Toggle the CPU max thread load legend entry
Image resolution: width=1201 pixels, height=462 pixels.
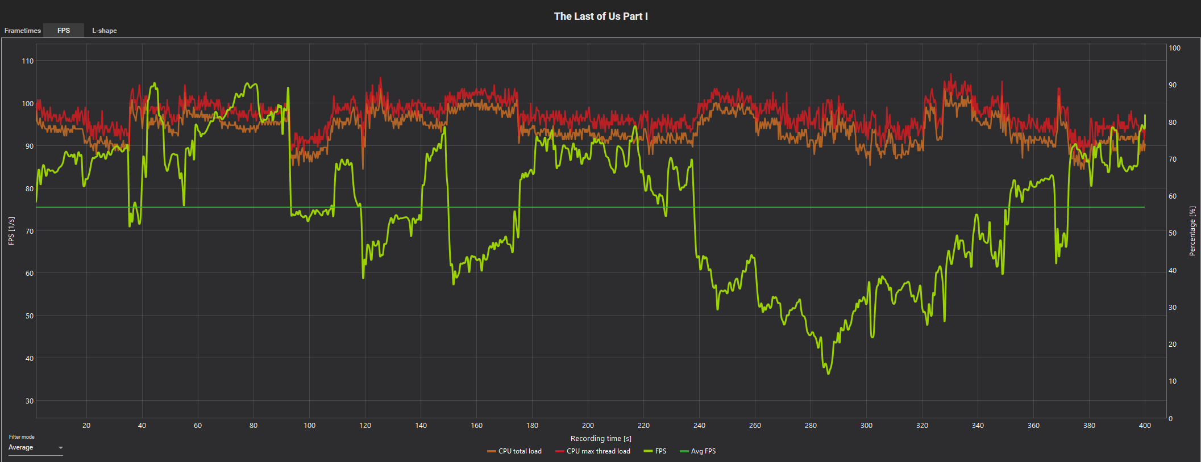coord(593,451)
